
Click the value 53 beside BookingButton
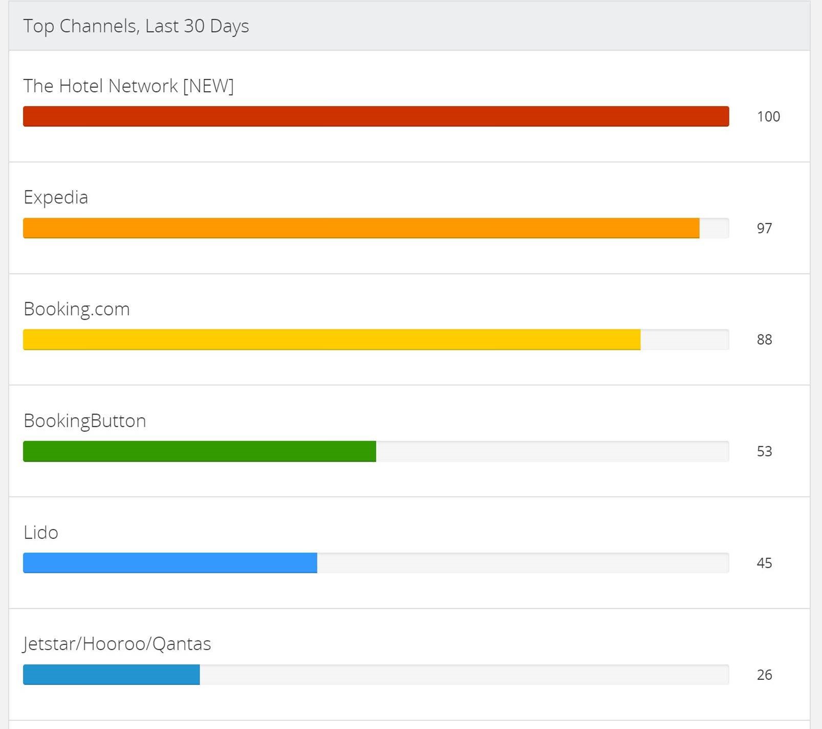[765, 451]
